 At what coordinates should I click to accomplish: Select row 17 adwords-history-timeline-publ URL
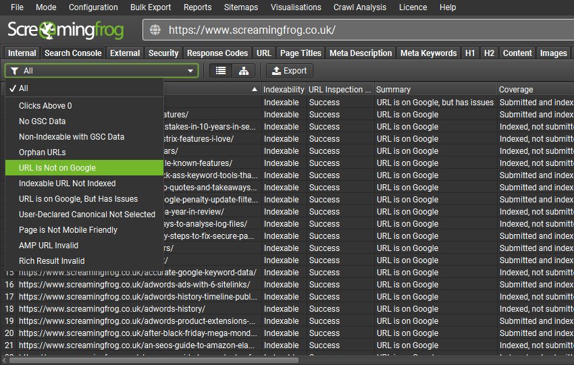138,297
